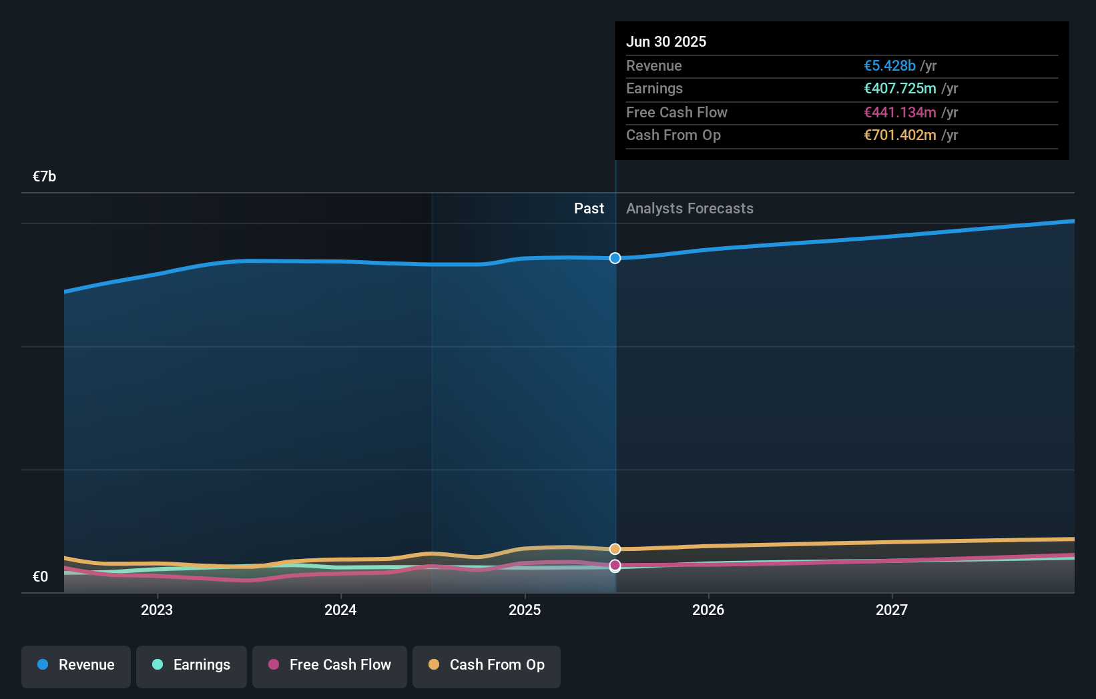Toggle the Earnings series visibility

(x=192, y=666)
